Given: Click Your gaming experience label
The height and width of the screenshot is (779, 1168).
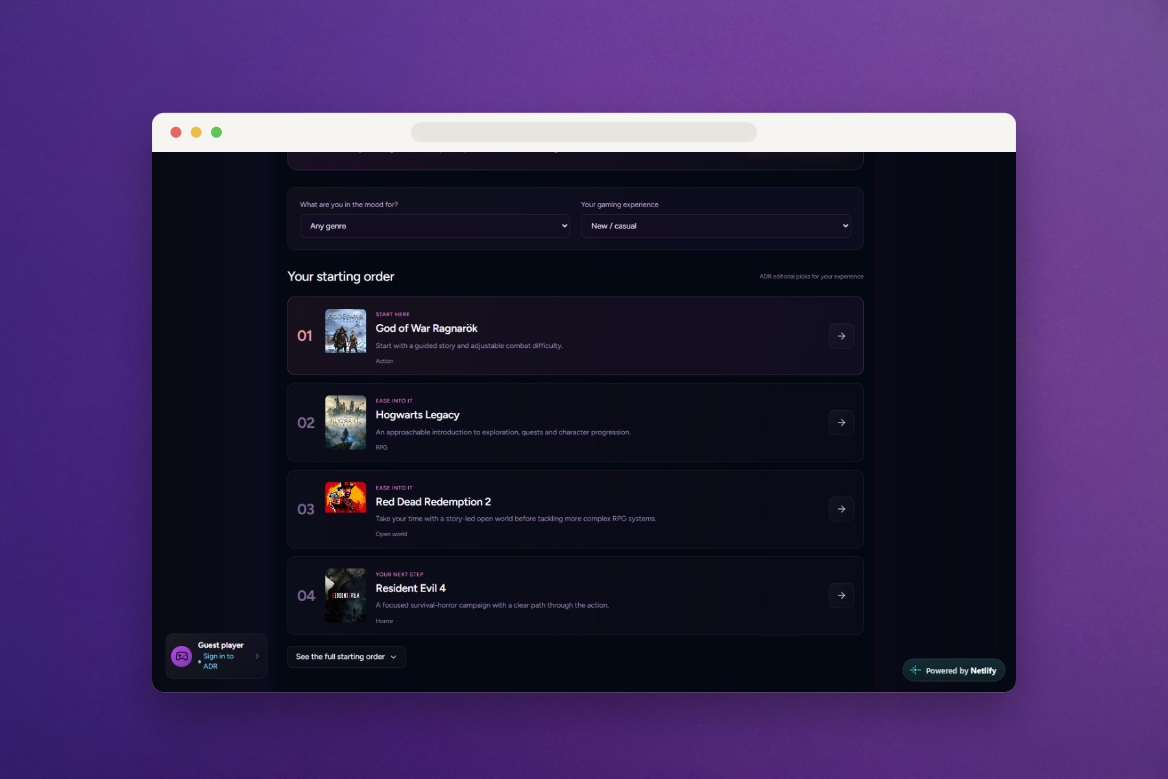Looking at the screenshot, I should [x=620, y=204].
